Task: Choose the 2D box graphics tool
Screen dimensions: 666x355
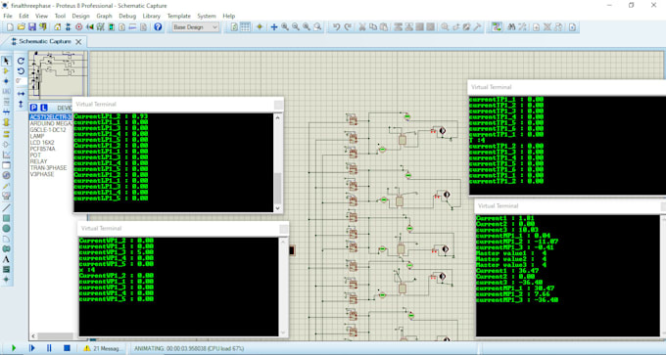Action: tap(7, 218)
